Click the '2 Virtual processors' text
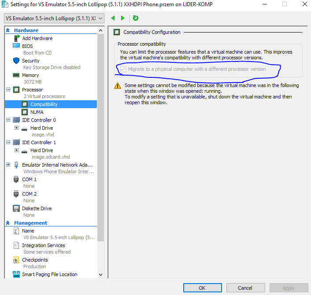The image size is (311, 295). coord(44,96)
